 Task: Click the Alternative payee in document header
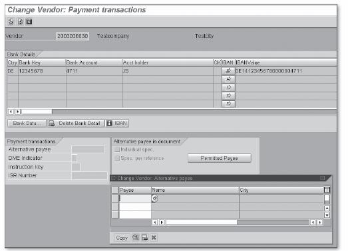(x=147, y=141)
